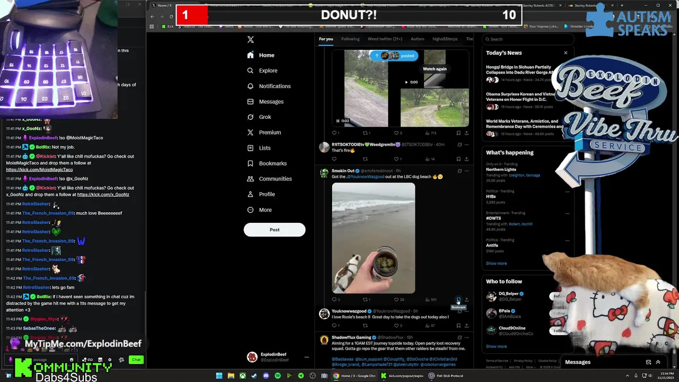
Task: Open more options on Shadowflux Gaming post
Action: pos(466,337)
